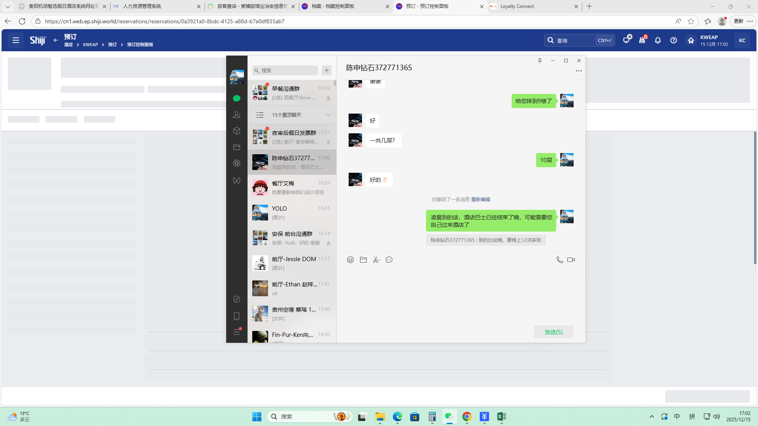The height and width of the screenshot is (426, 758).
Task: Open WeChat favorites cube icon
Action: click(x=236, y=131)
